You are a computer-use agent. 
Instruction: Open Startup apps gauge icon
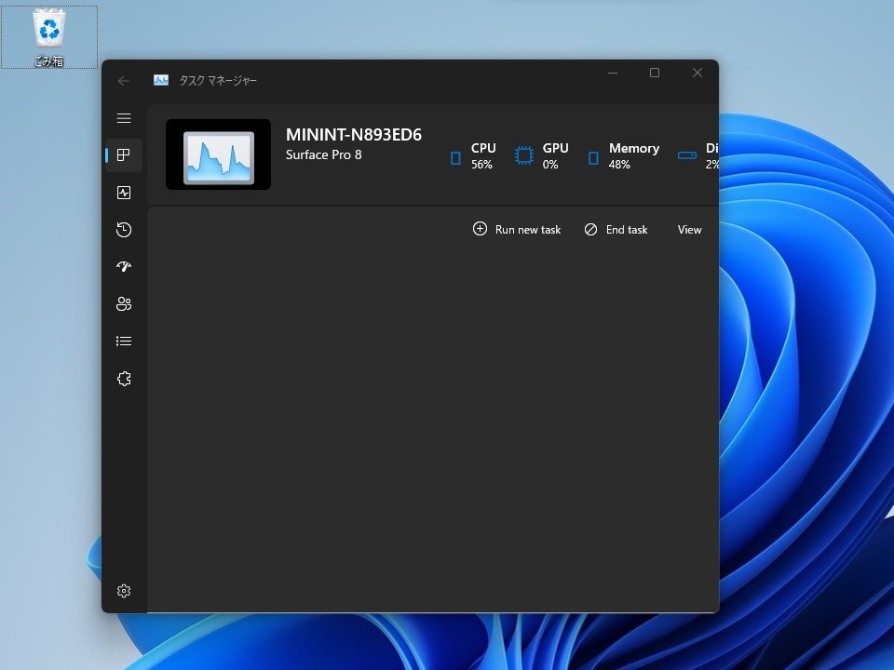124,267
